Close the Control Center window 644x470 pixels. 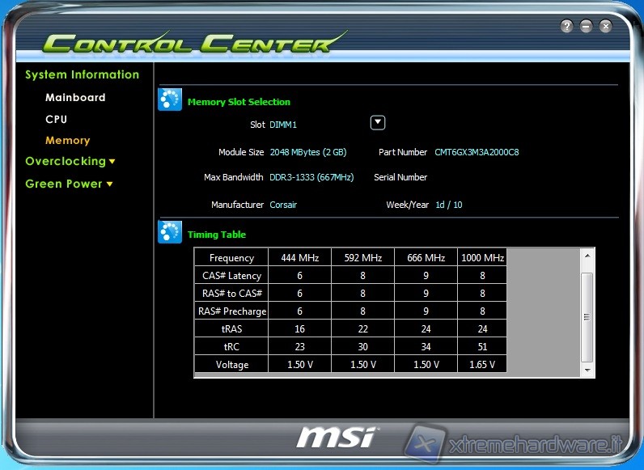click(605, 26)
